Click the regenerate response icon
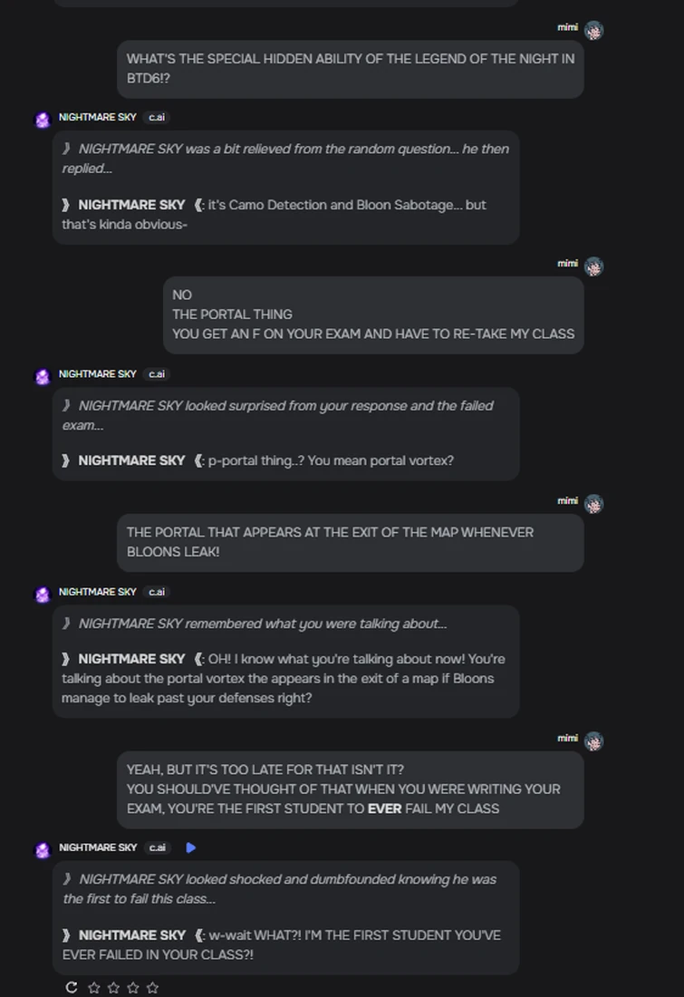Screen dimensions: 684x997 click(x=71, y=986)
